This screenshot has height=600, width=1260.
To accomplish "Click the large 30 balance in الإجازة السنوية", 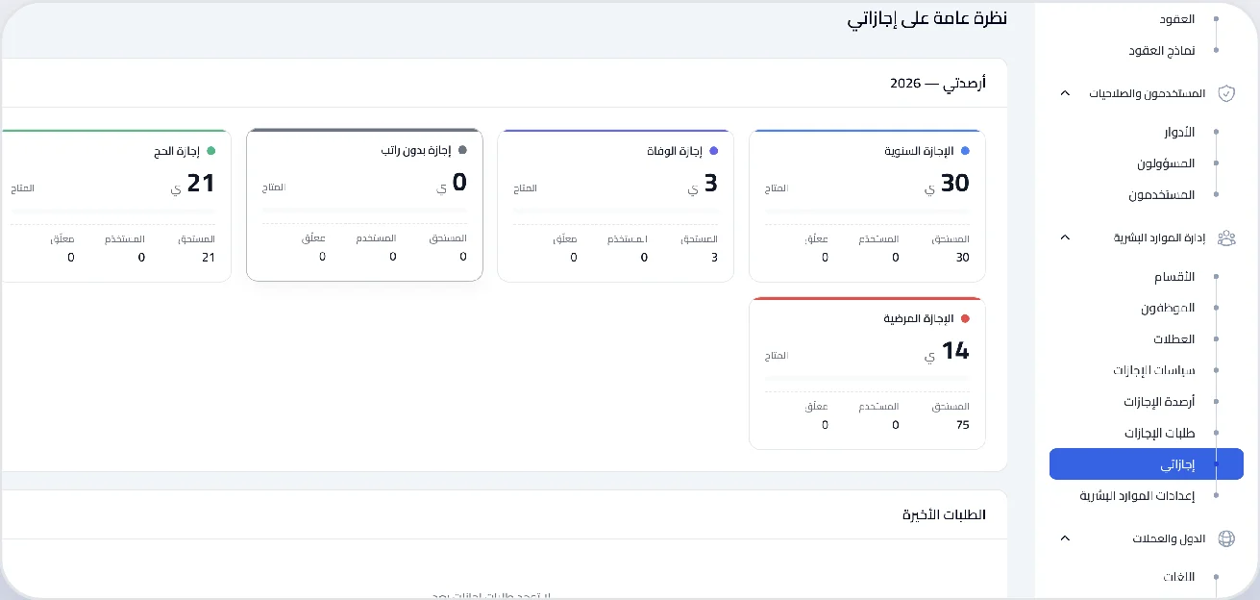I will [954, 183].
